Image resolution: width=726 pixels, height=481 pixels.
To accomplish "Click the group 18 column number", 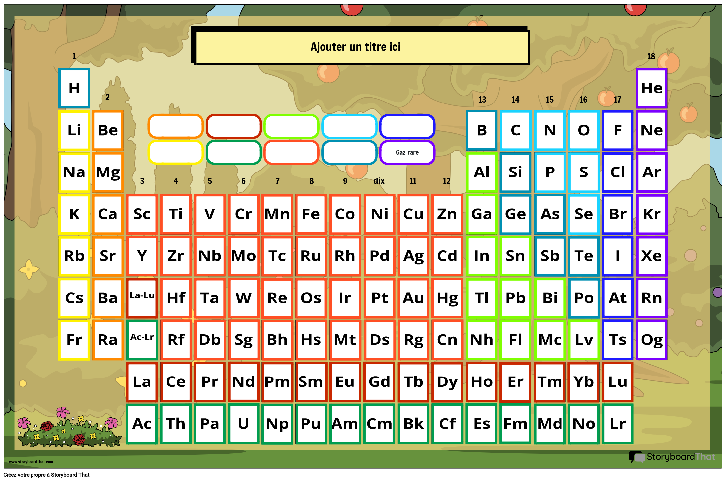I will click(651, 56).
